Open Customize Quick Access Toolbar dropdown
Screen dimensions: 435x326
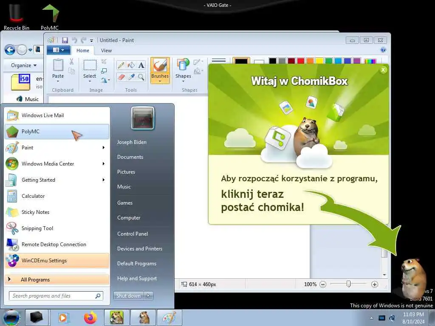[91, 40]
